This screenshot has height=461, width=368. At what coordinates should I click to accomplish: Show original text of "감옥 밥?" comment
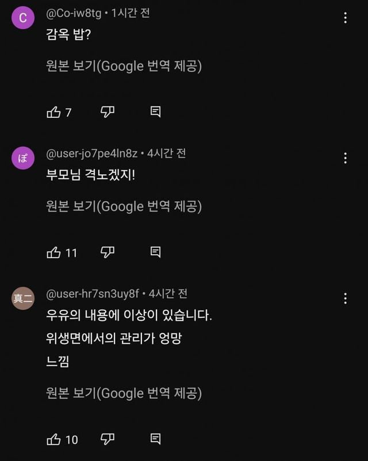tap(124, 66)
